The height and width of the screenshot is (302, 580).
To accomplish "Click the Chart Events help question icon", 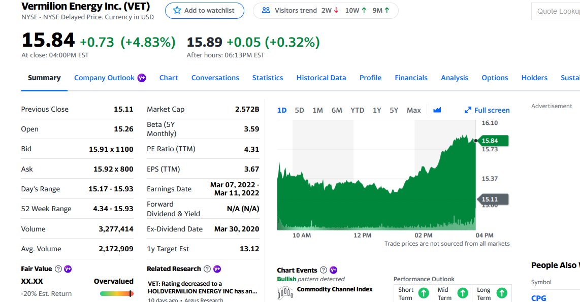I will [324, 270].
